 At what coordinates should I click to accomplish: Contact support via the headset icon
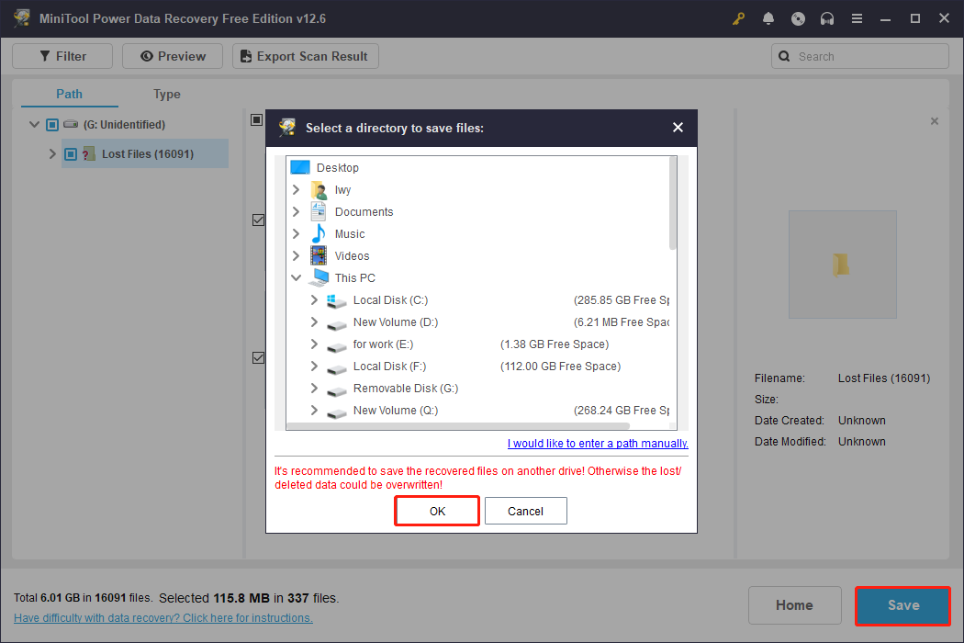click(x=827, y=17)
